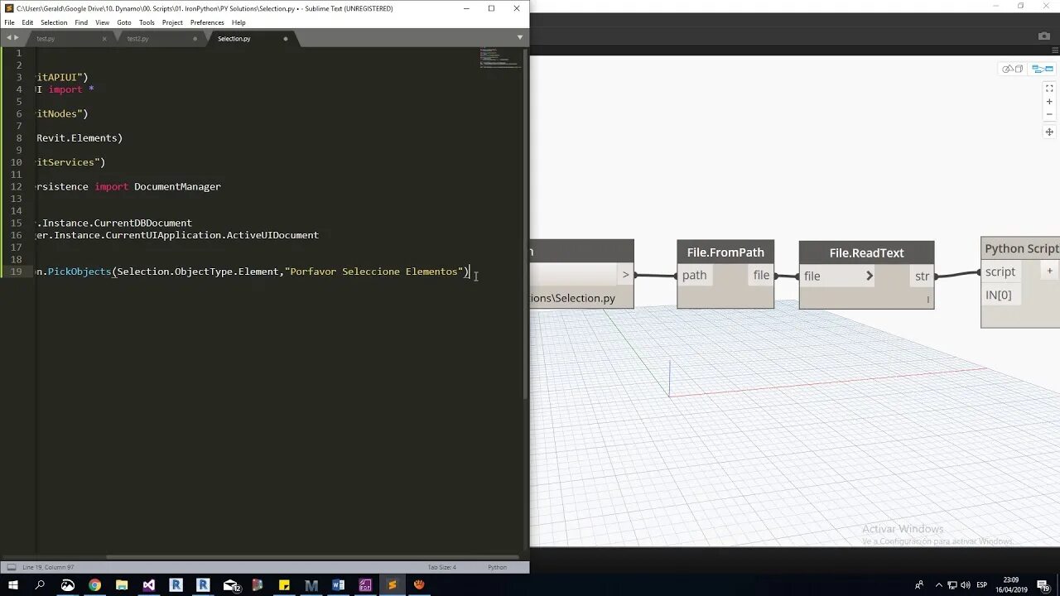This screenshot has height=596, width=1060.
Task: Click unsaved dot on Selection.py tab
Action: pos(286,39)
